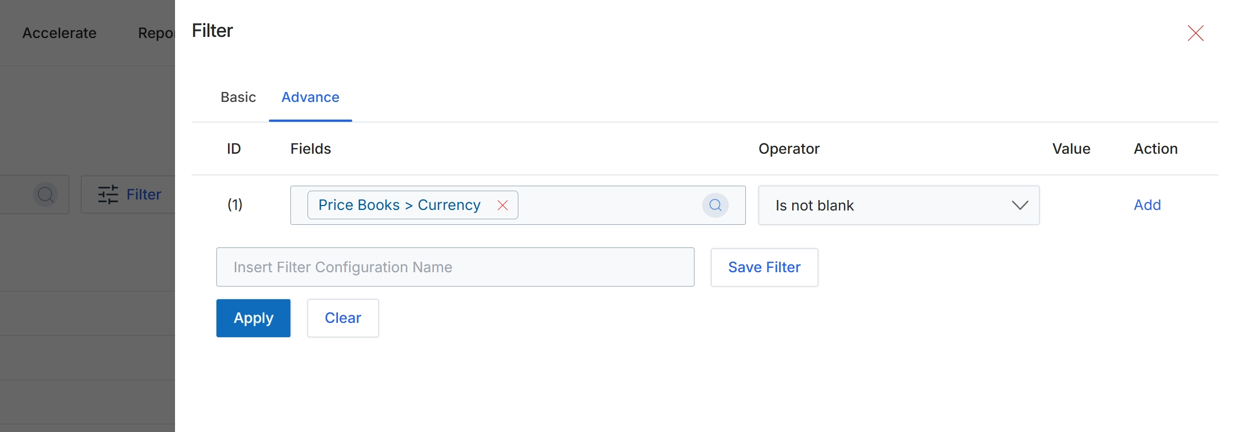Viewport: 1235px width, 432px height.
Task: Close the Filter panel with red X
Action: tap(1195, 33)
